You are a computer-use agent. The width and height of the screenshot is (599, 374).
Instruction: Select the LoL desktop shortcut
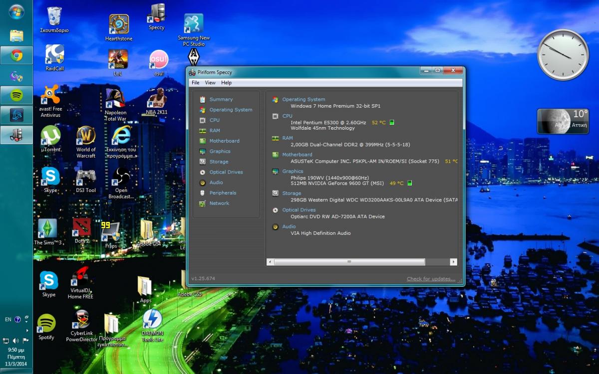[118, 63]
